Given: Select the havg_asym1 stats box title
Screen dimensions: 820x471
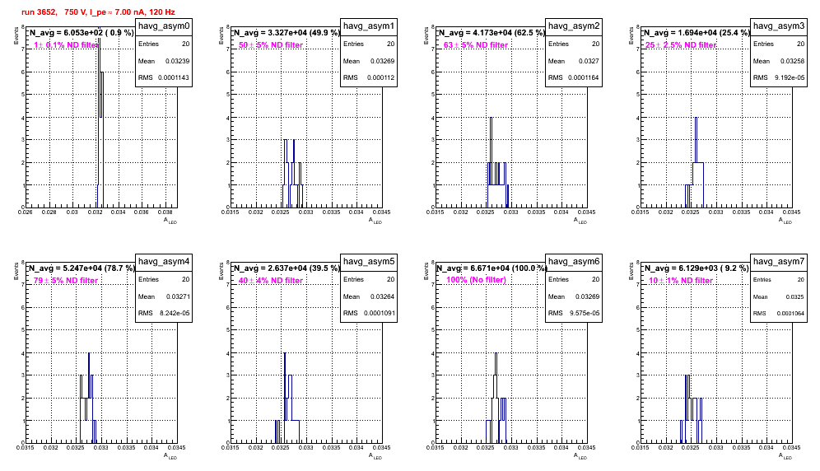Looking at the screenshot, I should 369,26.
